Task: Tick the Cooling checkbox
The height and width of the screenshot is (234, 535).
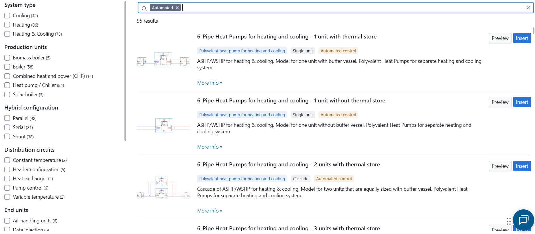Action: pos(7,16)
